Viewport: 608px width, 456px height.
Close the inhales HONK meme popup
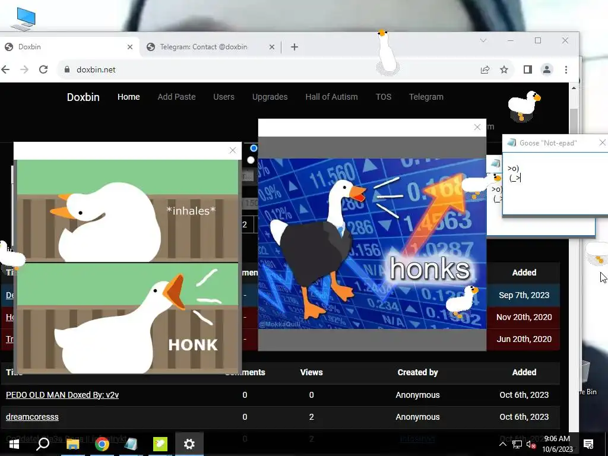(233, 150)
